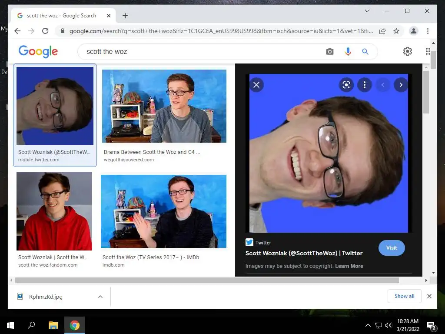Viewport: 445px width, 334px height.
Task: Open the 'Drama Between Scott the Woz' thumbnail
Action: [x=164, y=106]
